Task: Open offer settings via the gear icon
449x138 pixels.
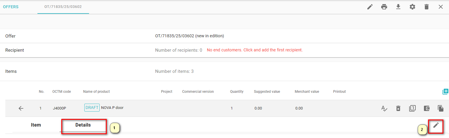Action: [x=412, y=7]
